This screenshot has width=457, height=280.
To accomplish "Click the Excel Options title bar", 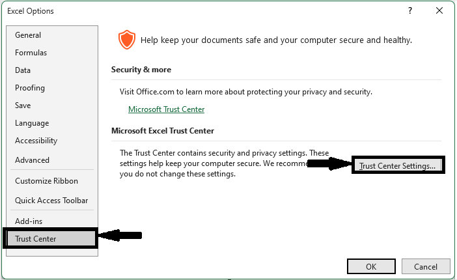I will point(195,11).
